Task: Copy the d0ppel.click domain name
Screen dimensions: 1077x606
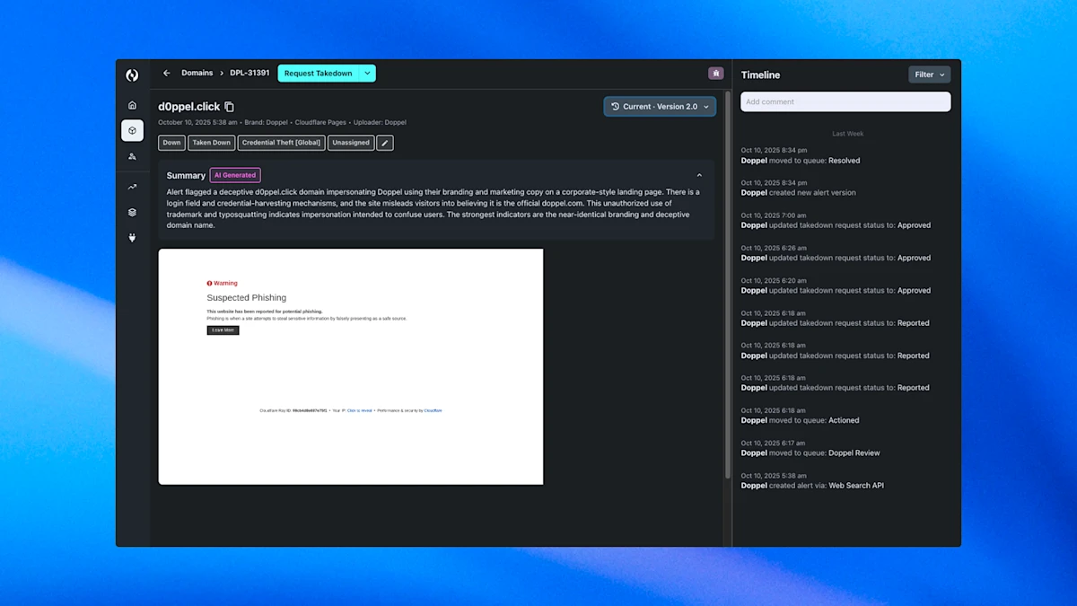Action: coord(228,106)
